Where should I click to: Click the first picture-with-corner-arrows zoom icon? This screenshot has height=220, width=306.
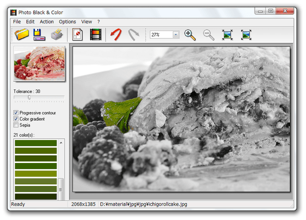click(x=227, y=35)
